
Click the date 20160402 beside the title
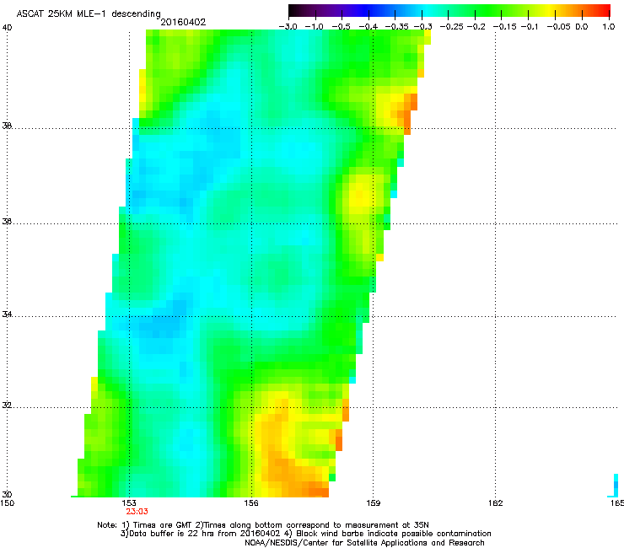(183, 22)
